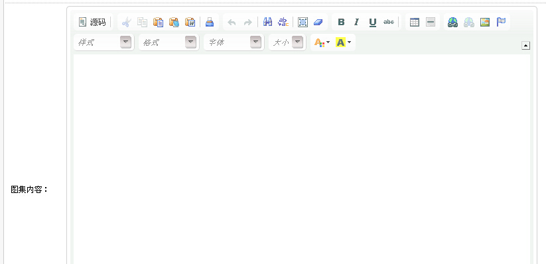Image resolution: width=546 pixels, height=264 pixels.
Task: Open the 格式 format dropdown
Action: (x=169, y=42)
